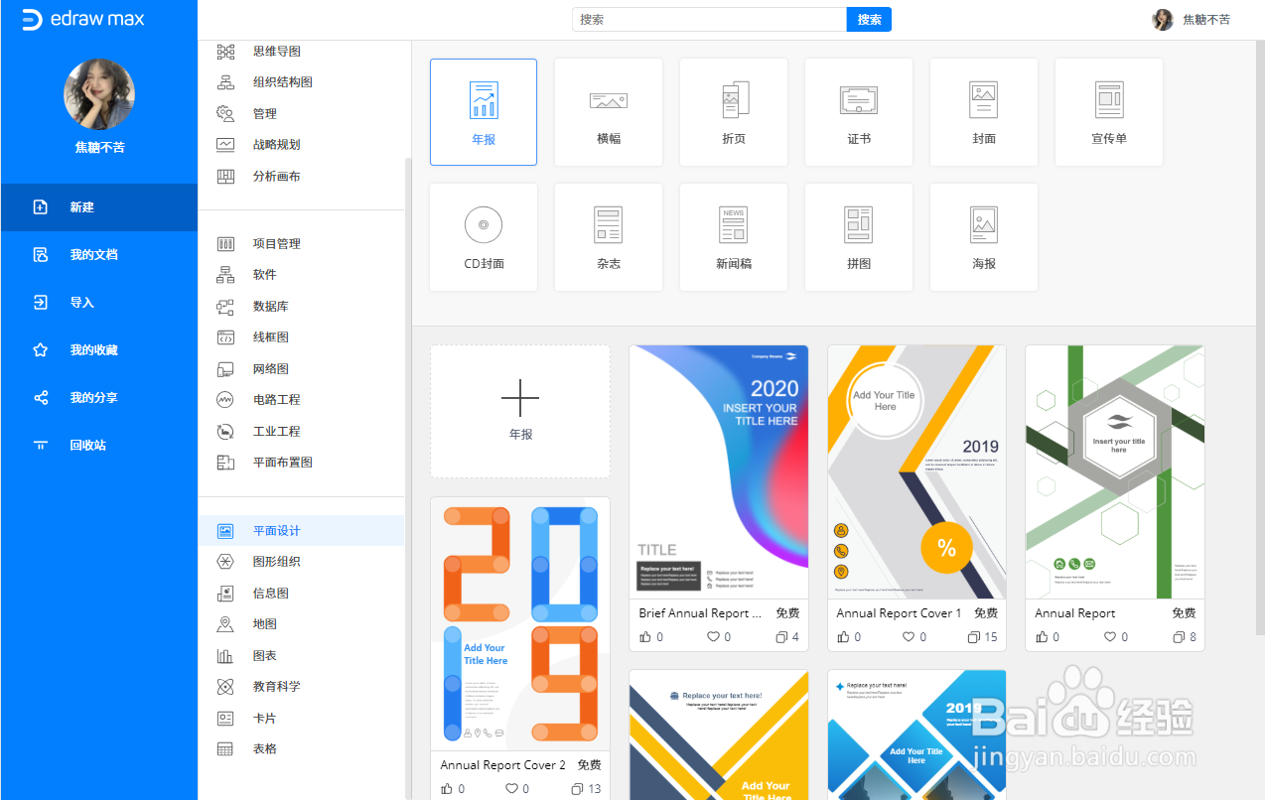Open the 表格 category

pyautogui.click(x=226, y=748)
